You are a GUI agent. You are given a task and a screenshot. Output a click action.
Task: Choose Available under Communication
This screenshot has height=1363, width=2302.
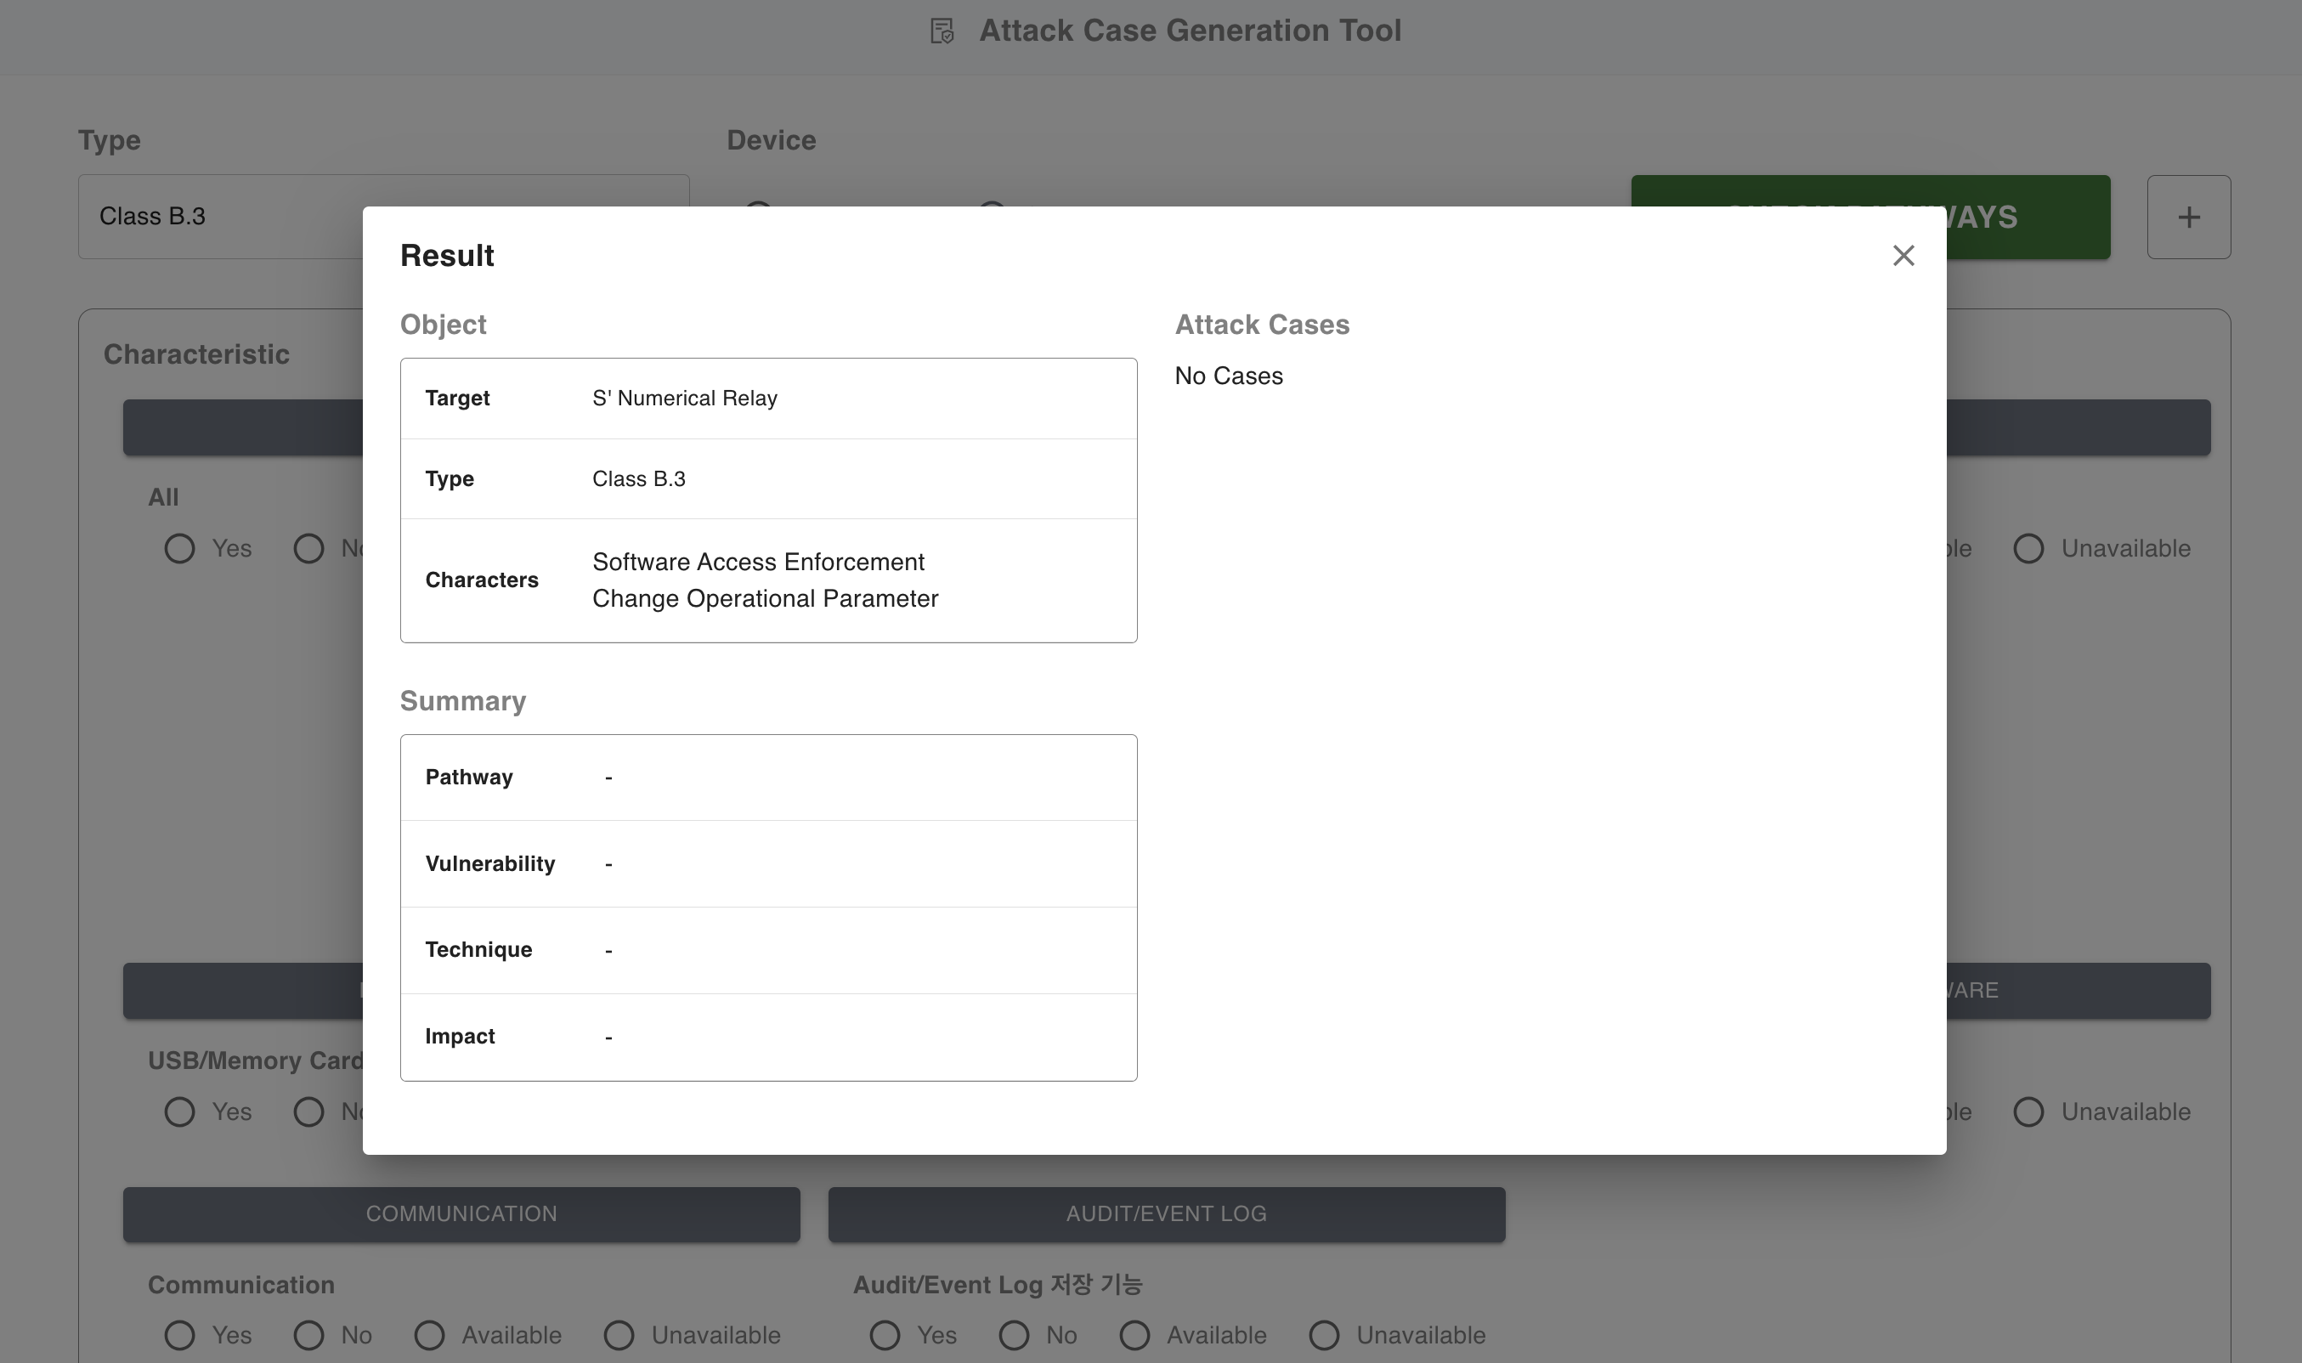pyautogui.click(x=430, y=1334)
